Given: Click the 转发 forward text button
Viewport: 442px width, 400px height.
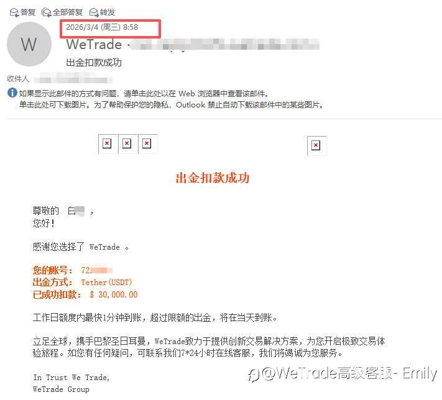Looking at the screenshot, I should 108,12.
